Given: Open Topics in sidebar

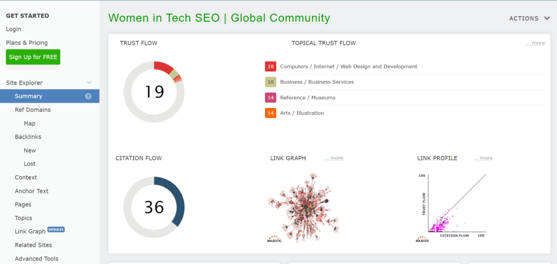Looking at the screenshot, I should tap(23, 218).
